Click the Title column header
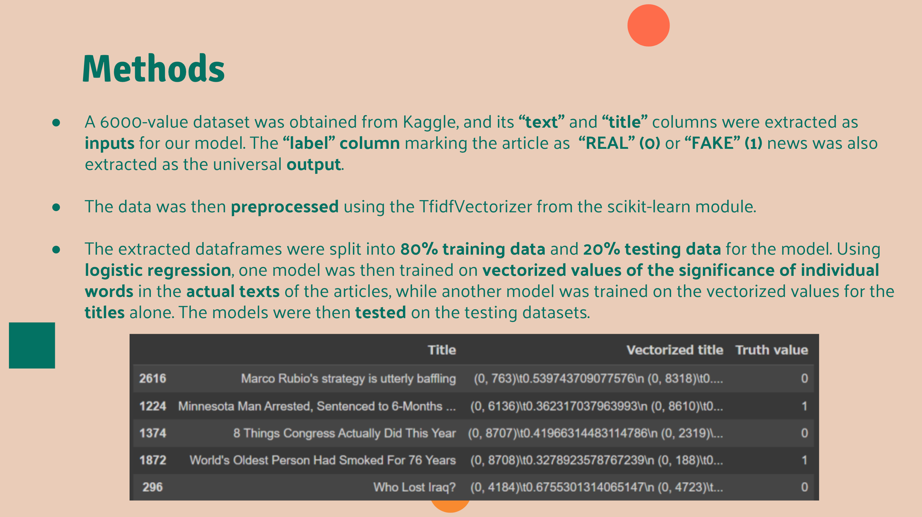Screen dimensions: 922x517 point(442,350)
